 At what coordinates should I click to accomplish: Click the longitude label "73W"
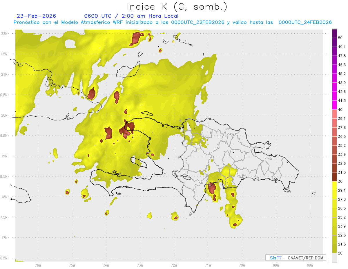140,265
